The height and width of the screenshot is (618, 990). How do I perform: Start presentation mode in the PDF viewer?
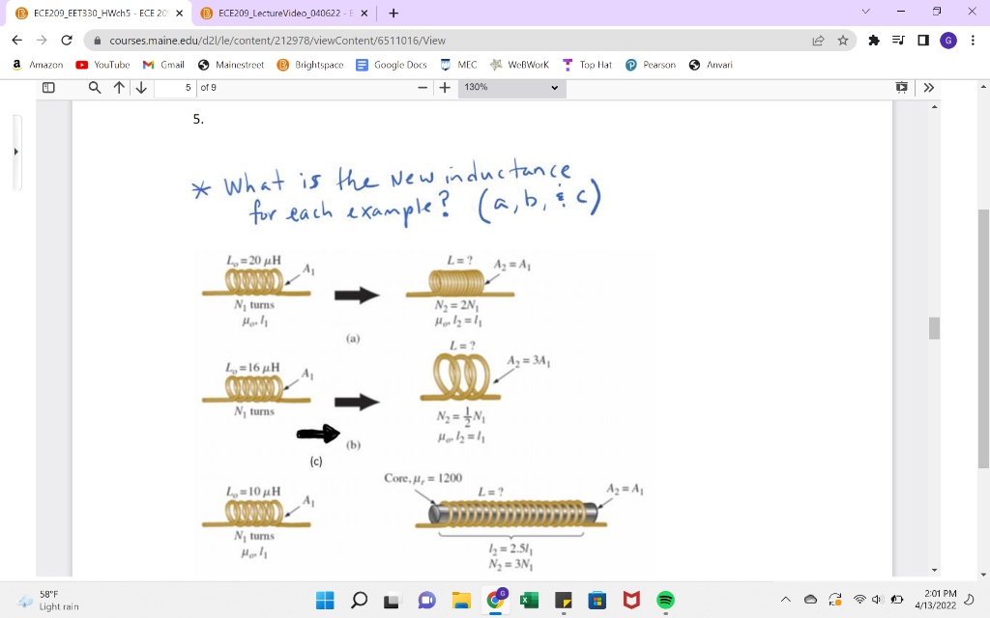(901, 88)
